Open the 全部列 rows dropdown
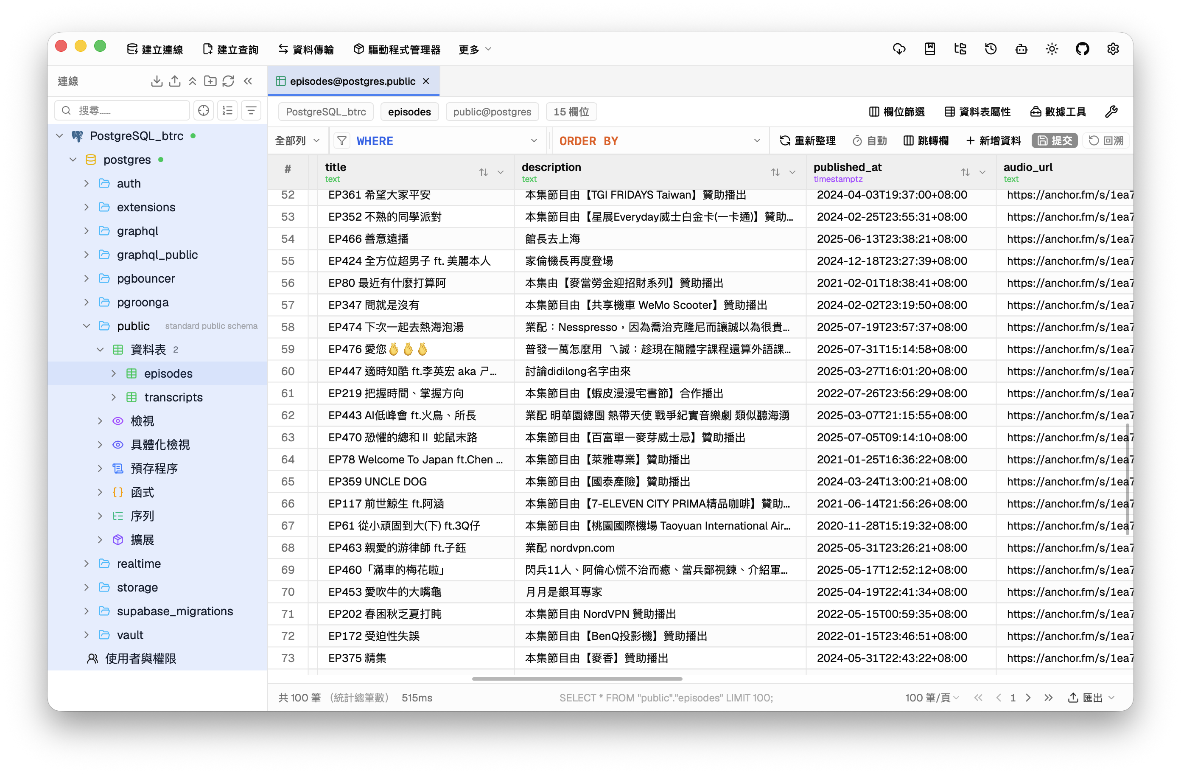1181x774 pixels. click(297, 141)
